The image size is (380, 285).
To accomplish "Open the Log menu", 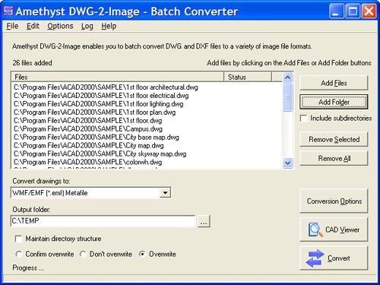I will pos(87,26).
